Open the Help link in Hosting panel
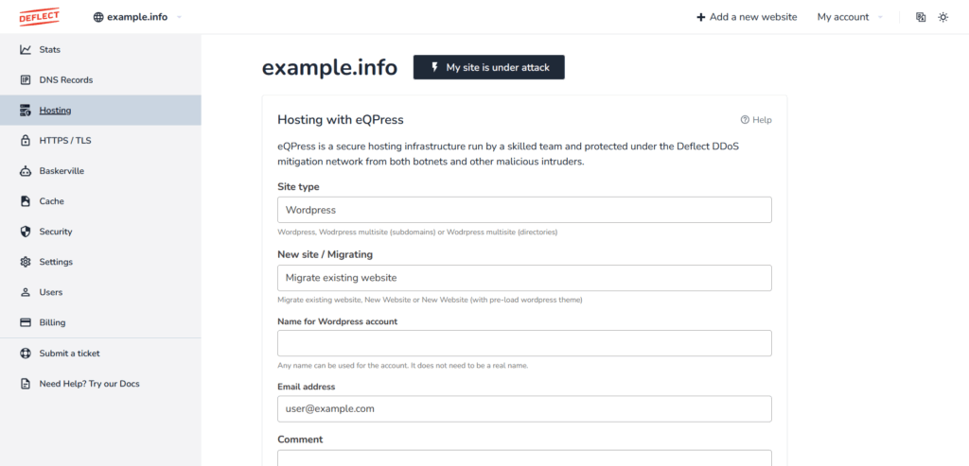This screenshot has height=466, width=969. [x=756, y=120]
